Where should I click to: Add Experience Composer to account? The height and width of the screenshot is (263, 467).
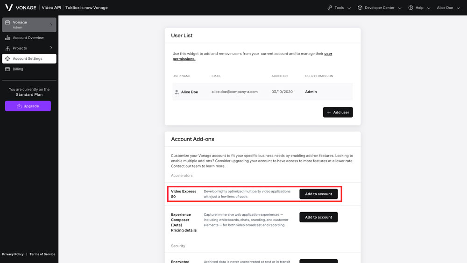pos(318,217)
